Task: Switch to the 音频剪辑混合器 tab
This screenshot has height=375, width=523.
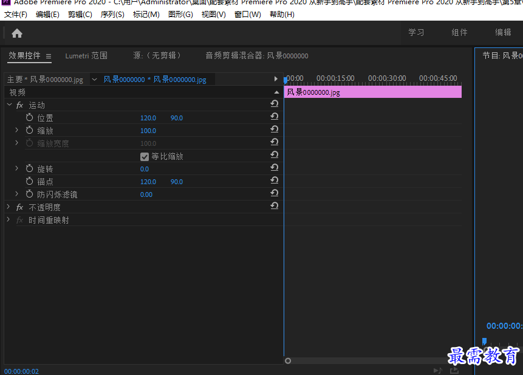Action: point(257,56)
